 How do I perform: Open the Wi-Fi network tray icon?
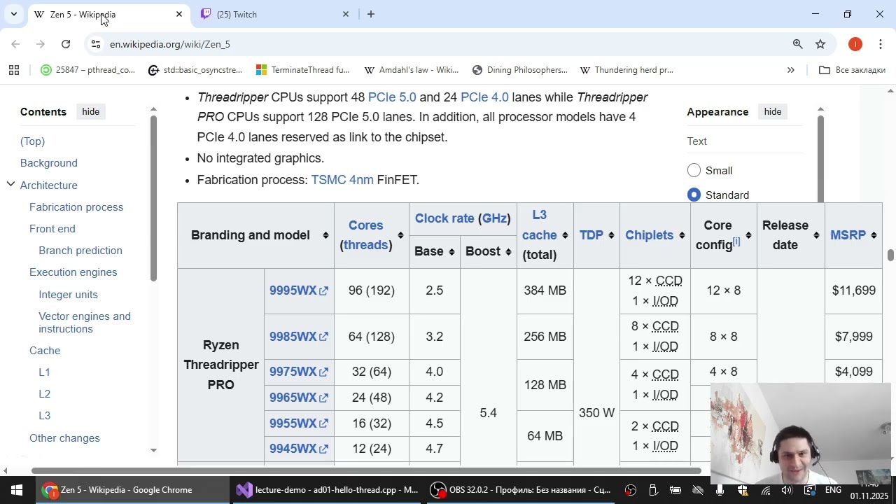click(766, 490)
